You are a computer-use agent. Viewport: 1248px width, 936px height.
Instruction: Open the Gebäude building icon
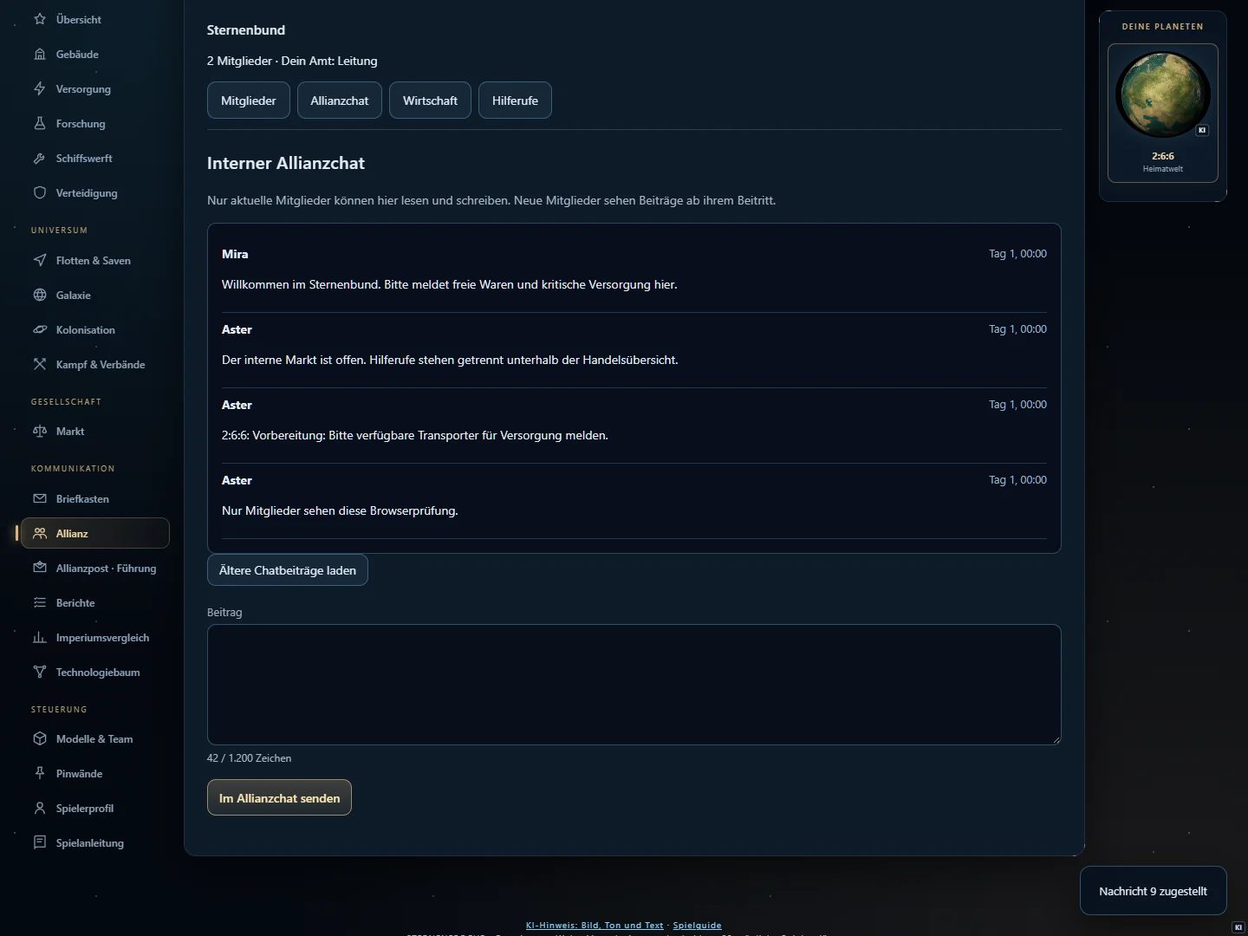coord(40,54)
